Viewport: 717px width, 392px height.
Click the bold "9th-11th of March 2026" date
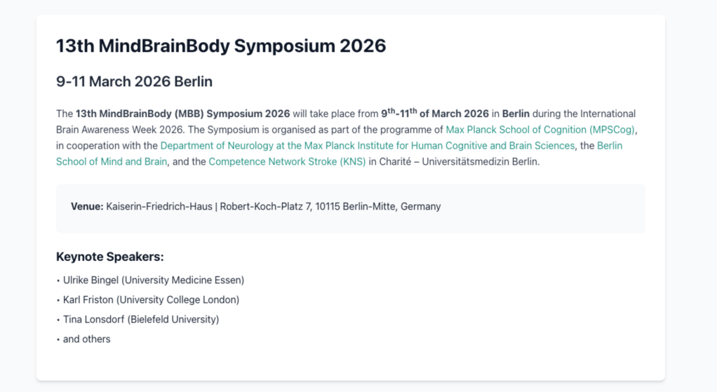[x=434, y=114]
